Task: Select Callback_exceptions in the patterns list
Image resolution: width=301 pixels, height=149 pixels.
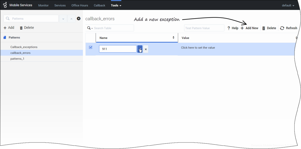Action: click(24, 47)
